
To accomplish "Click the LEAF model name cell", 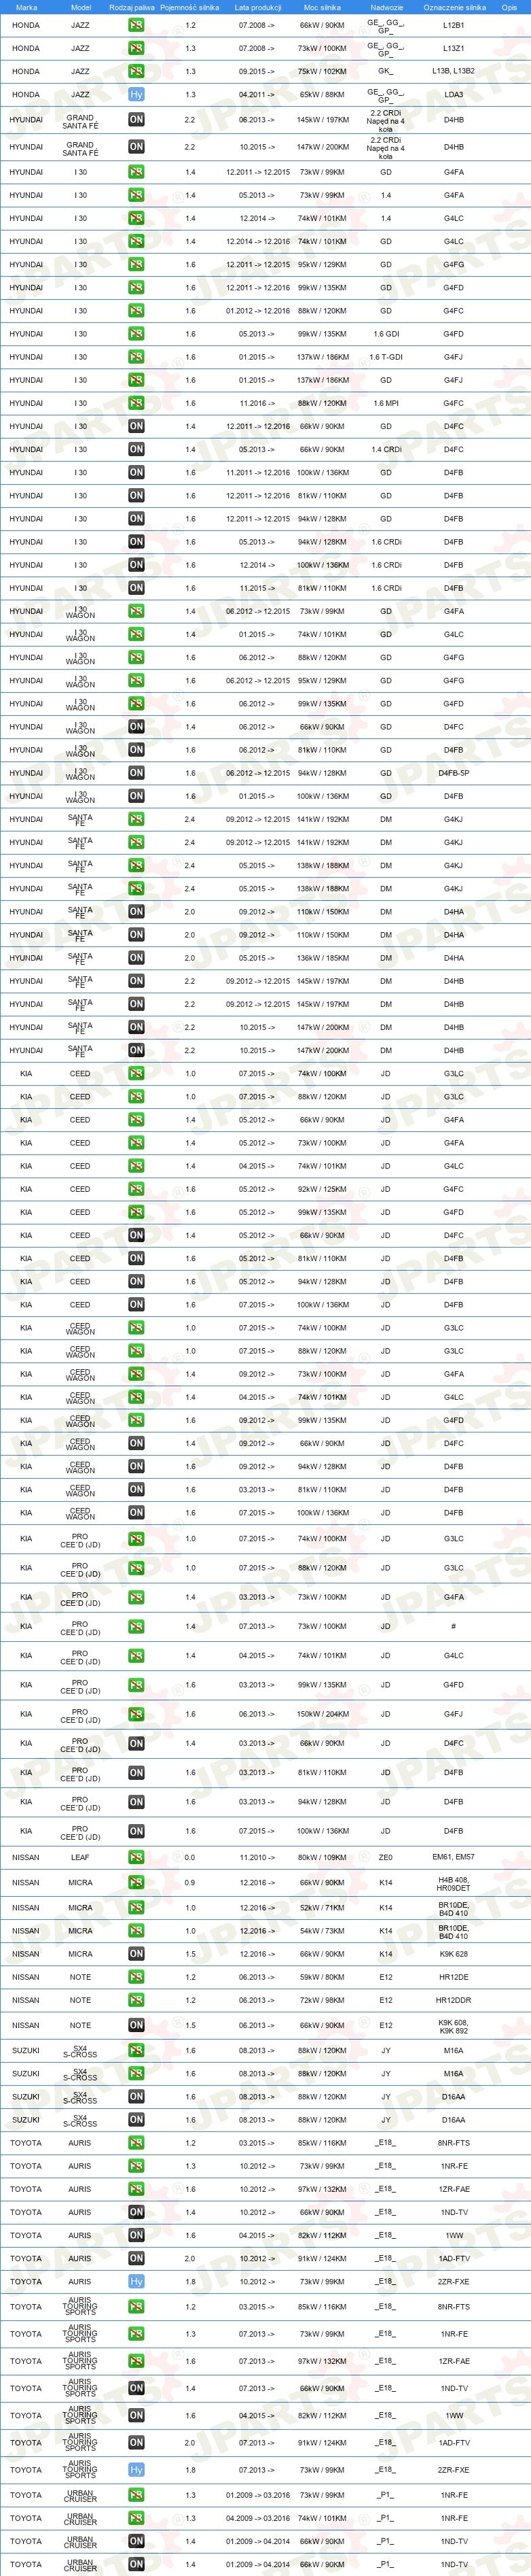I will (80, 1857).
